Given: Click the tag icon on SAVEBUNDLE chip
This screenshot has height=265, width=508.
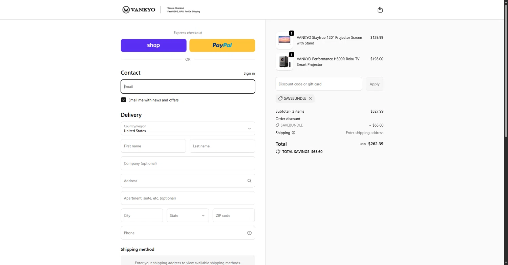Looking at the screenshot, I should click(x=280, y=98).
